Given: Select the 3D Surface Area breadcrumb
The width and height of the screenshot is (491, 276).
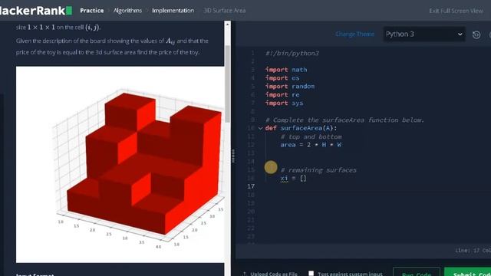Looking at the screenshot, I should pyautogui.click(x=225, y=10).
